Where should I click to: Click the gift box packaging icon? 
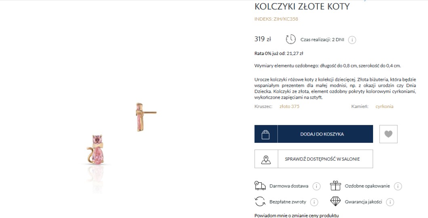point(336,186)
